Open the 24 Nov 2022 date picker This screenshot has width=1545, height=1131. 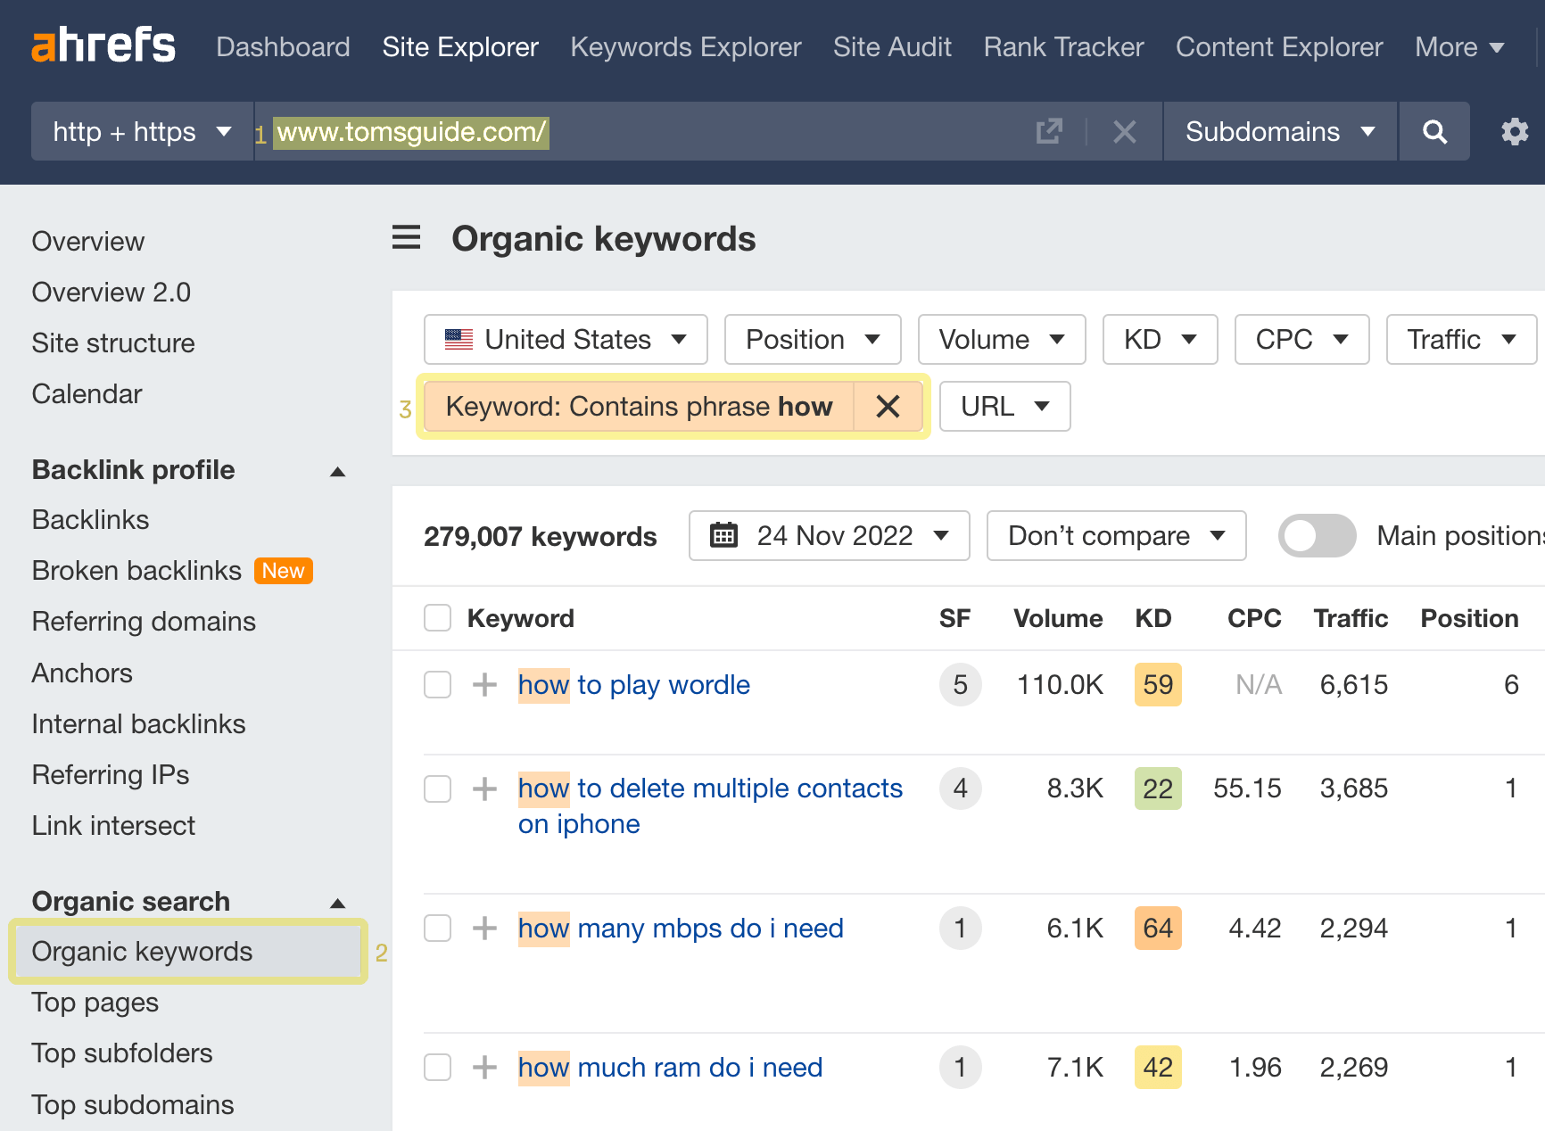coord(829,536)
